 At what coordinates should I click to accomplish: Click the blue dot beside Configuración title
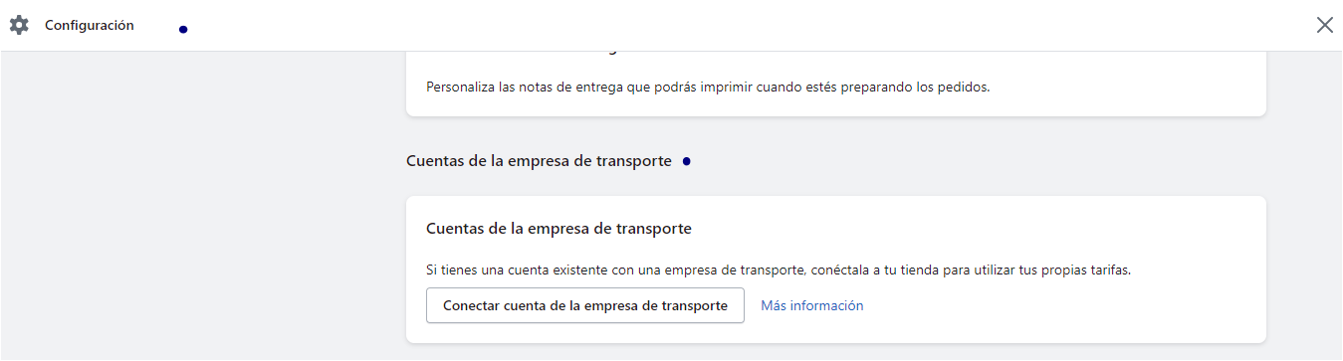coord(183,29)
